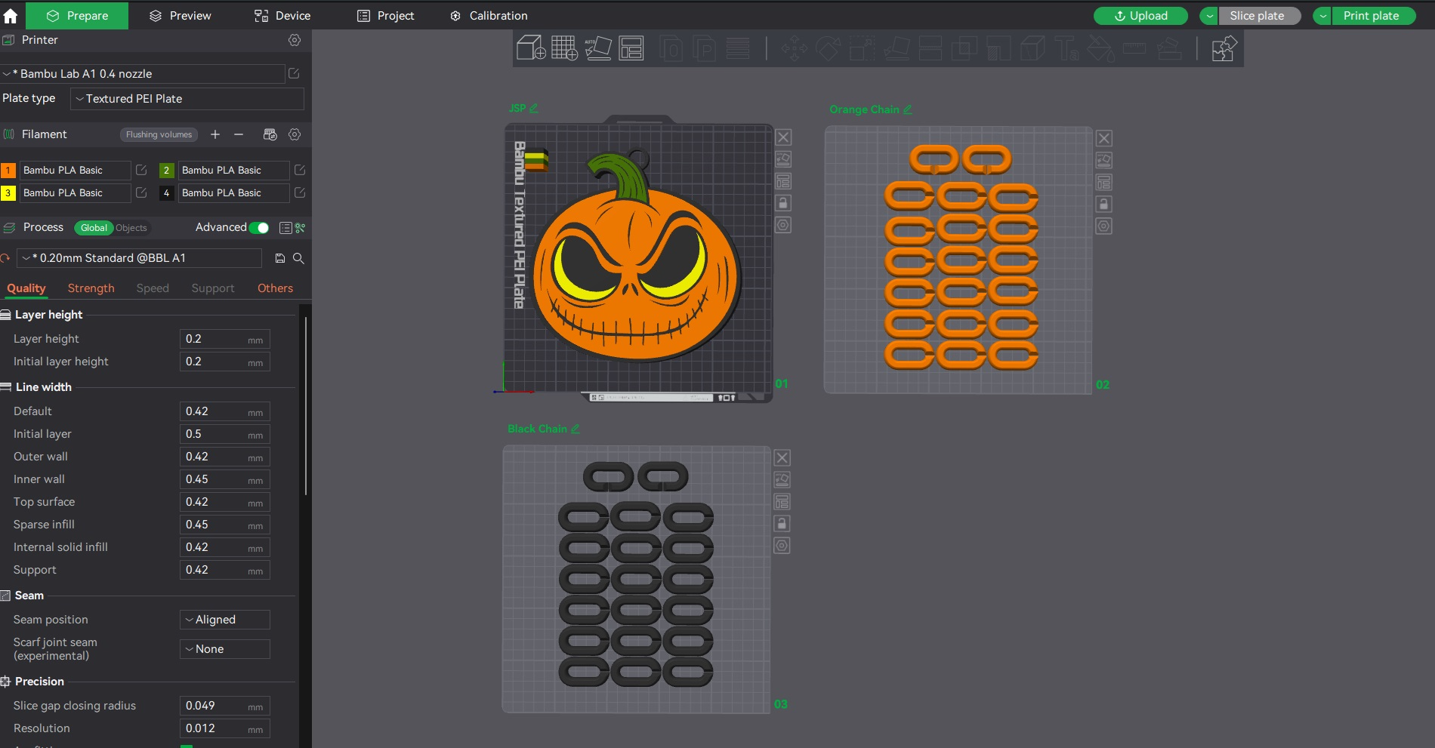Click the Initial layer line width field
This screenshot has width=1435, height=748.
[x=225, y=434]
